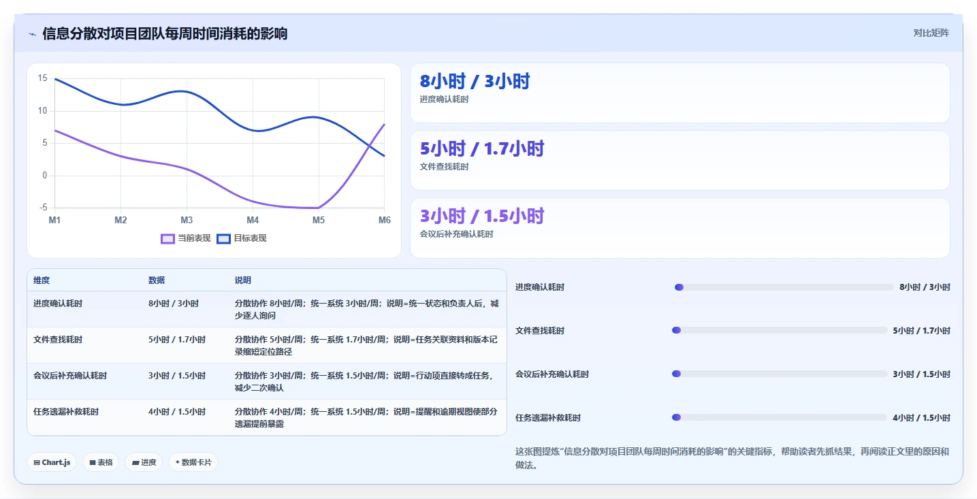Select the 任务遗漏补救耗时 table row cell
The width and height of the screenshot is (977, 499).
(x=66, y=412)
